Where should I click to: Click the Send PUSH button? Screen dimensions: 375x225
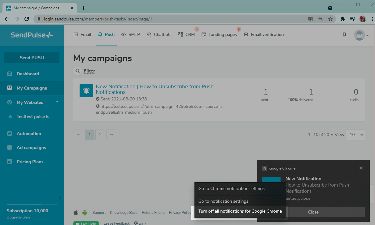(x=32, y=58)
